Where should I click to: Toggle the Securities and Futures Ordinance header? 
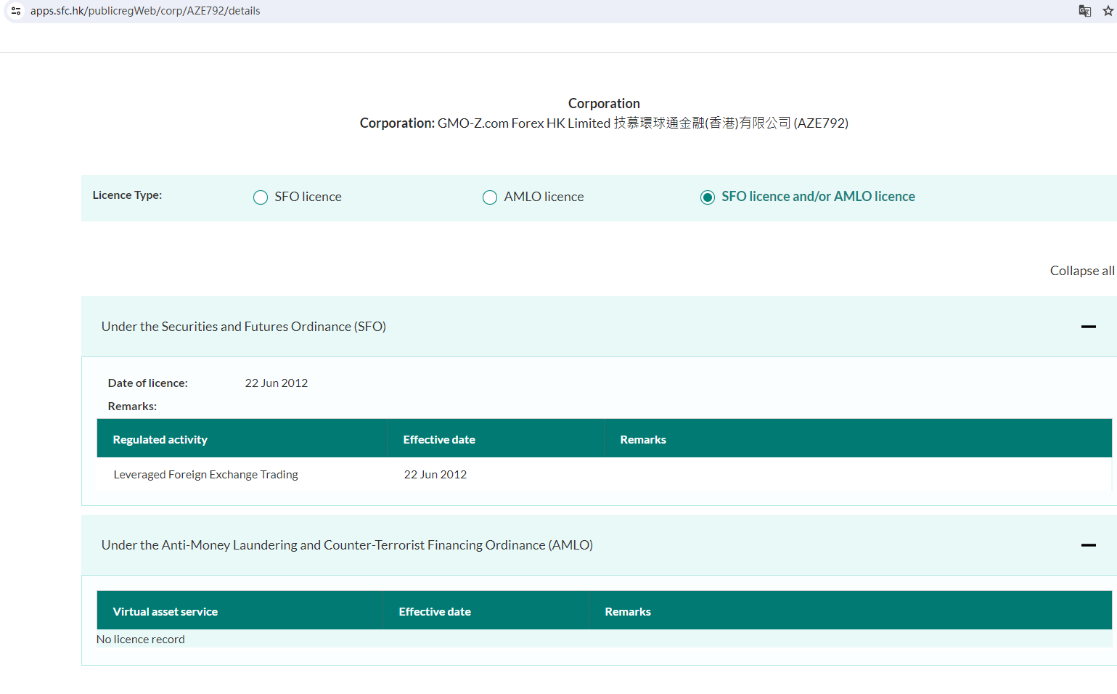click(244, 327)
